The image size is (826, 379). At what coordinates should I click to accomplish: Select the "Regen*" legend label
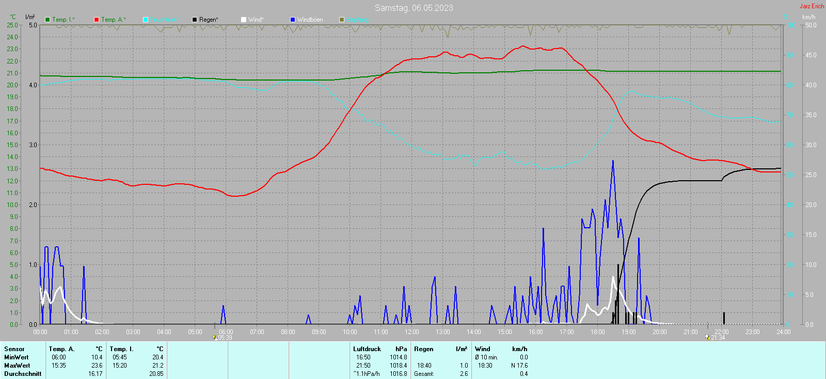(209, 20)
